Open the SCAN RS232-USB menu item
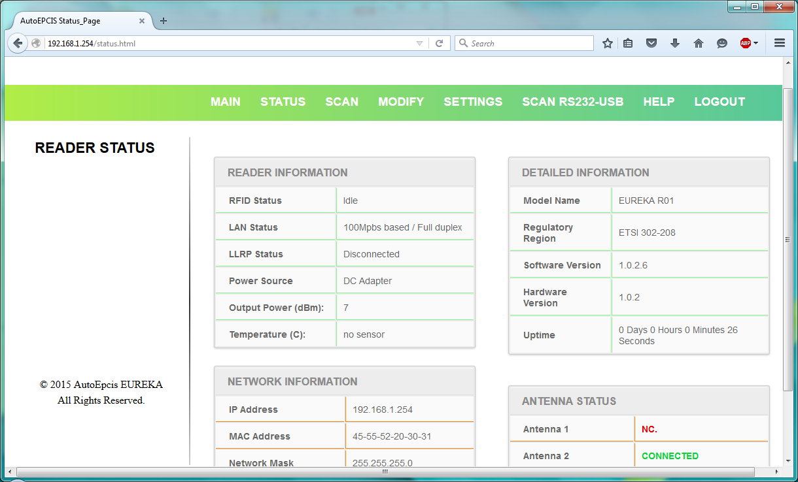The image size is (798, 482). [x=573, y=102]
